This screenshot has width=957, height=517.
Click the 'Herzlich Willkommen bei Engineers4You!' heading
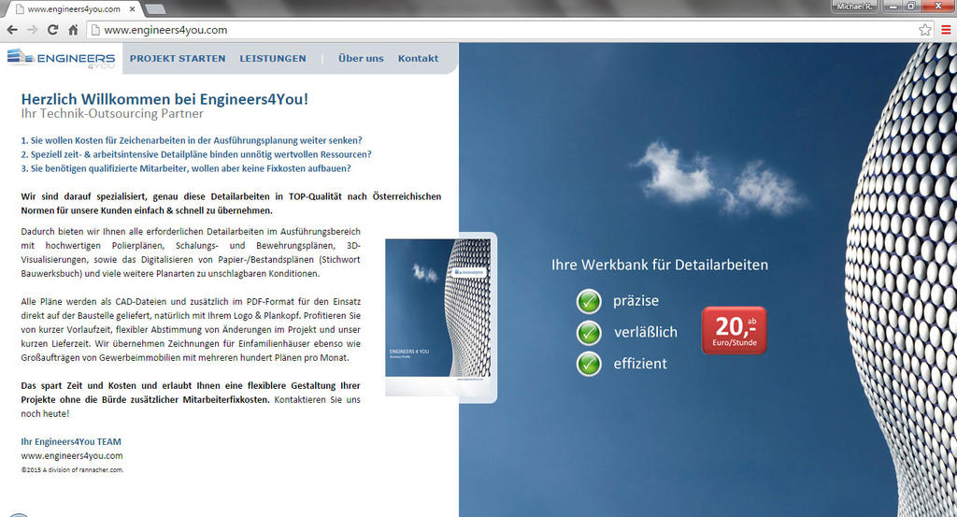164,99
